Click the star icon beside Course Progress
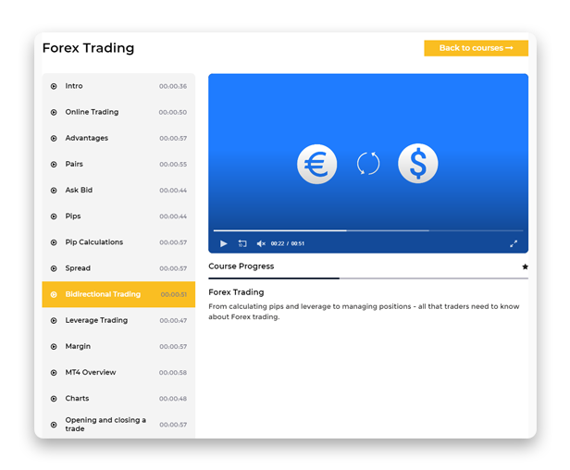570x470 pixels. coord(525,266)
